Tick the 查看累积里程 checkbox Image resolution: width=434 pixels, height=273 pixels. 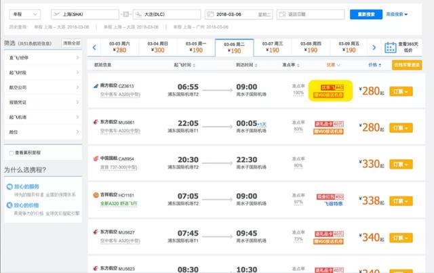pyautogui.click(x=12, y=153)
